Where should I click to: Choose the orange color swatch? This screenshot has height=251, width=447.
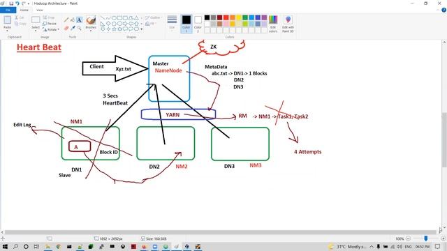click(233, 17)
